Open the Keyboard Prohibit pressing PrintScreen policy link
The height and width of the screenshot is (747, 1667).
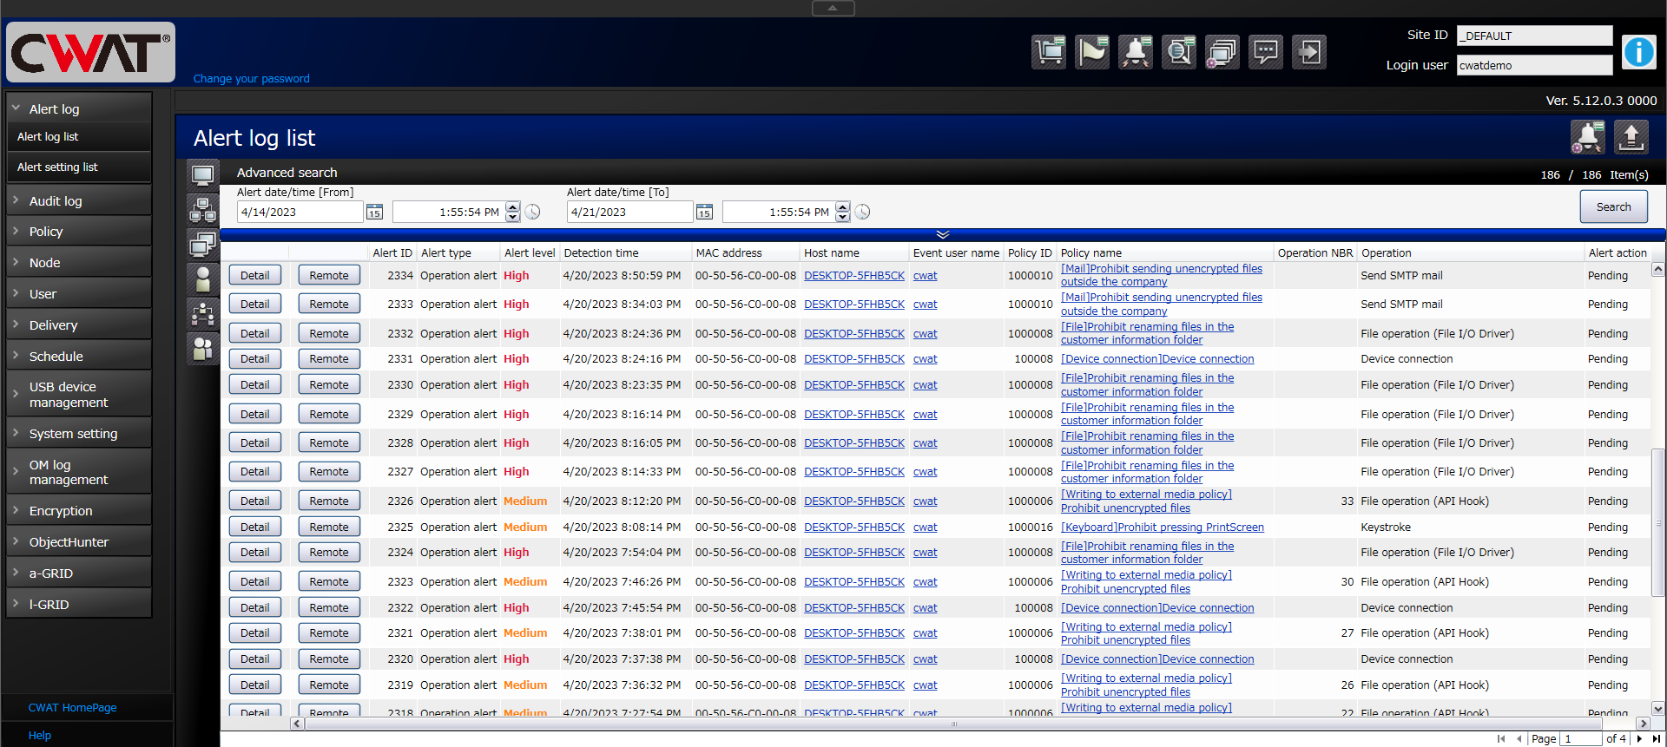[x=1163, y=527]
